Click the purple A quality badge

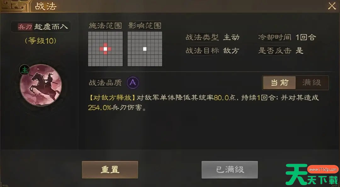pyautogui.click(x=133, y=83)
